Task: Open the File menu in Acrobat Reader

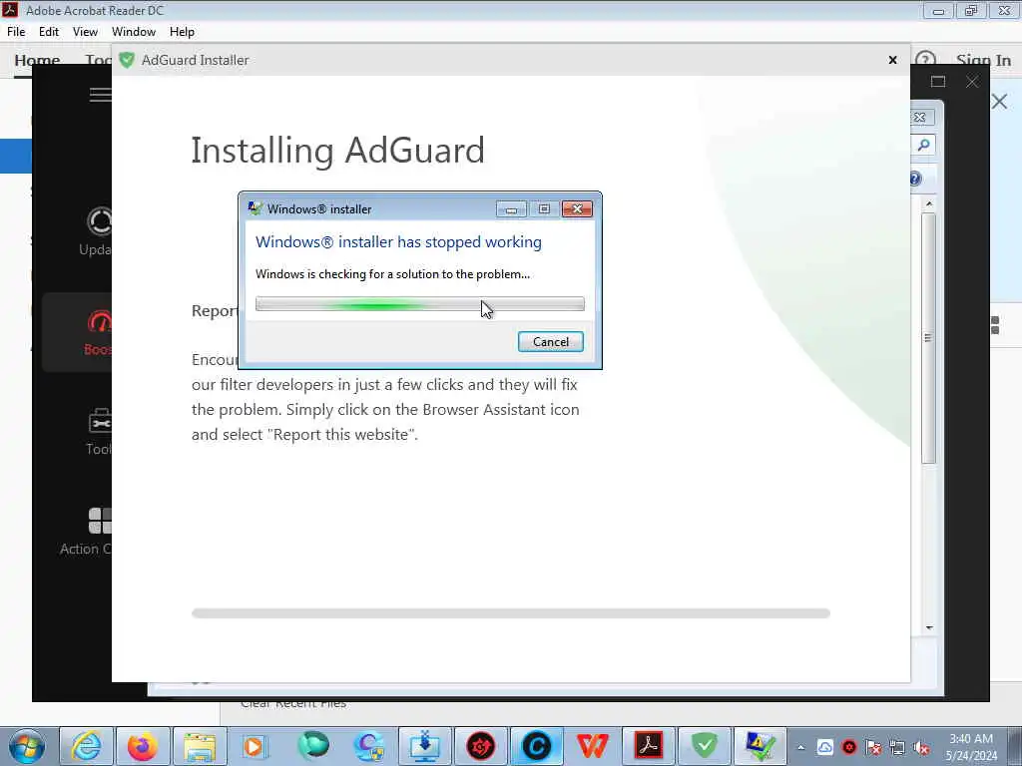Action: 16,32
